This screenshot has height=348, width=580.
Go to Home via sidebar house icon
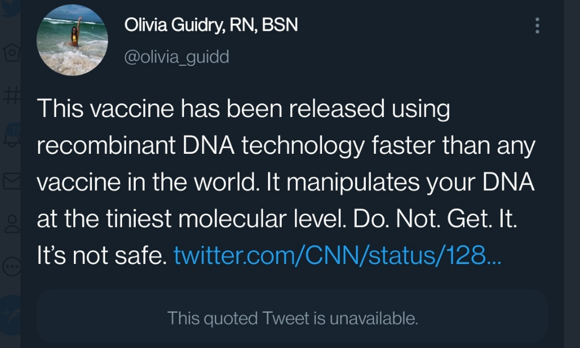point(11,52)
